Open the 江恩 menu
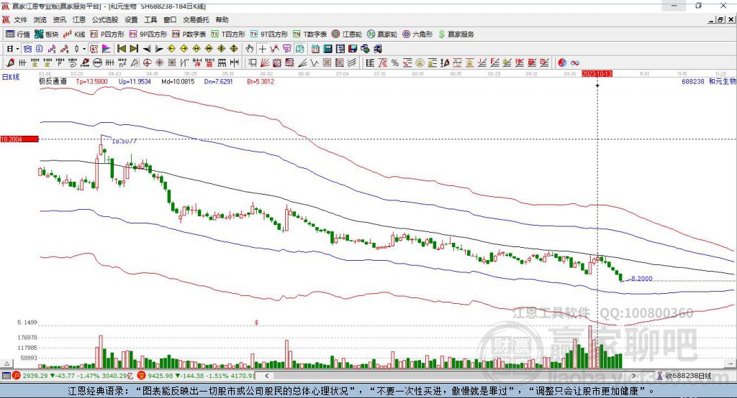Screen dimensions: 737x398 click(x=79, y=19)
